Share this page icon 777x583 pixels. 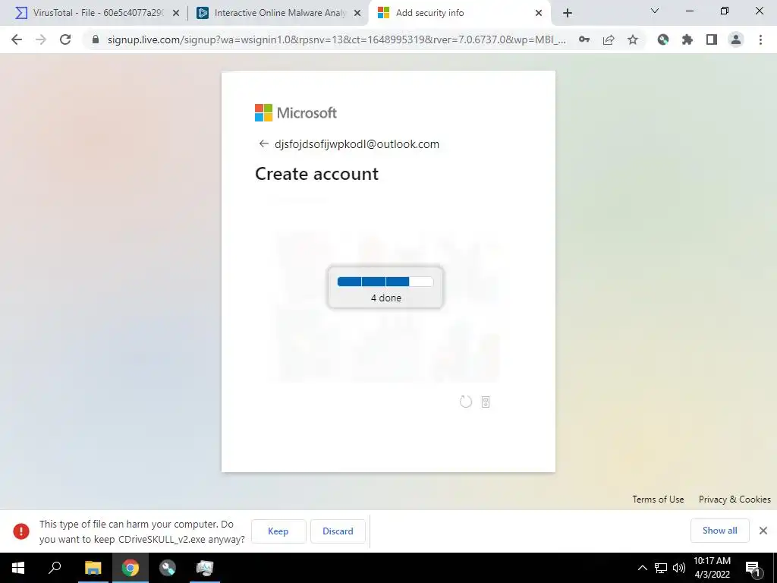coord(609,39)
